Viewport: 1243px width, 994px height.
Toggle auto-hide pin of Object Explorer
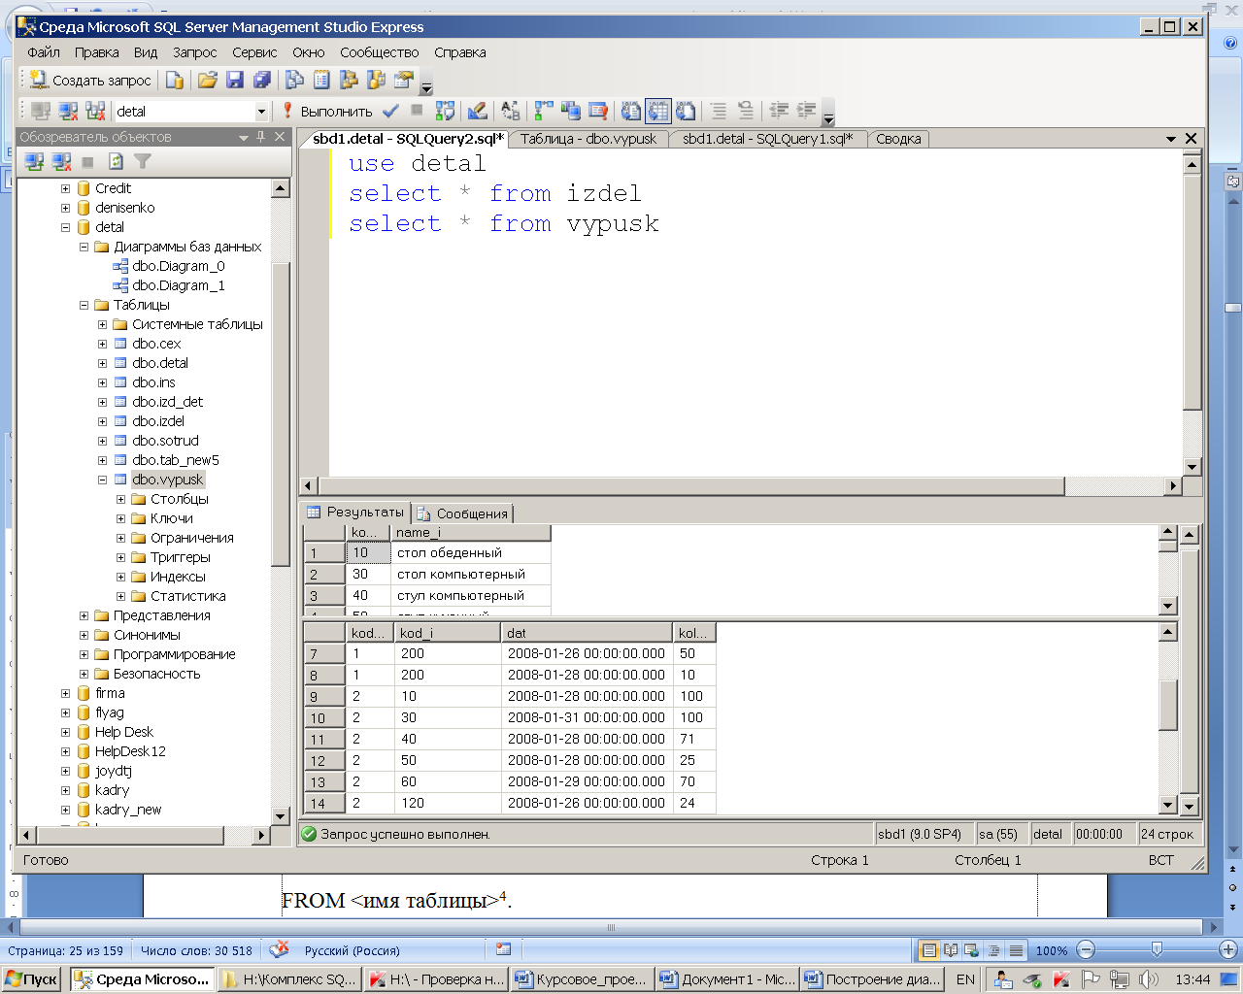tap(261, 137)
